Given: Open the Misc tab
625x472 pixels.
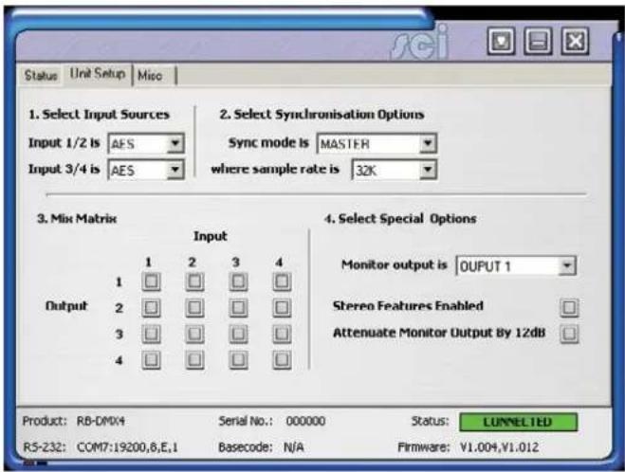Looking at the screenshot, I should 150,75.
